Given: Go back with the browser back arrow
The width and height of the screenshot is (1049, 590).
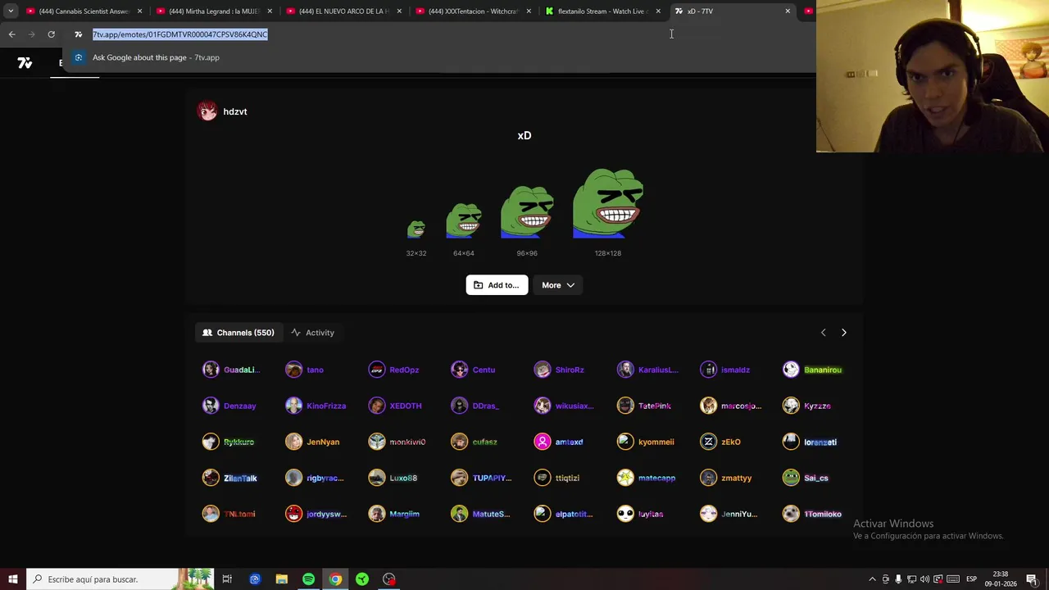Looking at the screenshot, I should (x=11, y=34).
